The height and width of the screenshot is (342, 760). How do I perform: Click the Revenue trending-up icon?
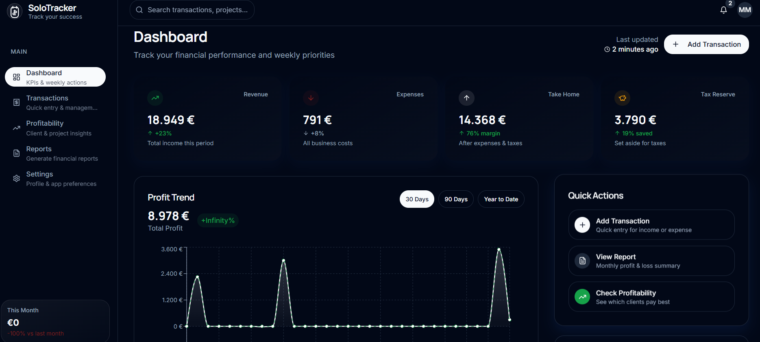155,98
